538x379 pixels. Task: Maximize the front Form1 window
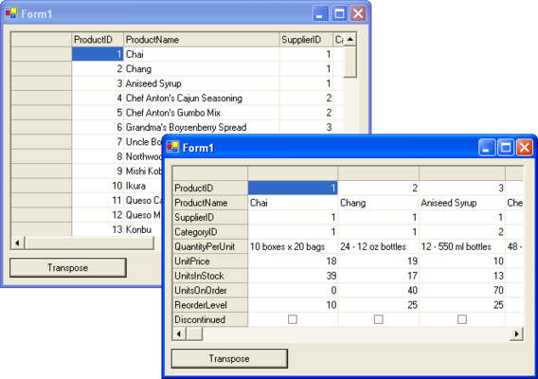coord(506,148)
